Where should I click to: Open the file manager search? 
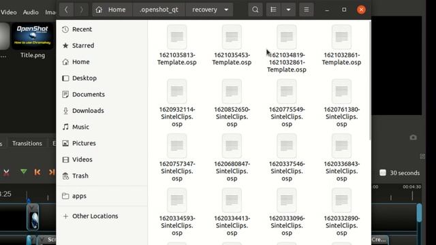(x=255, y=10)
